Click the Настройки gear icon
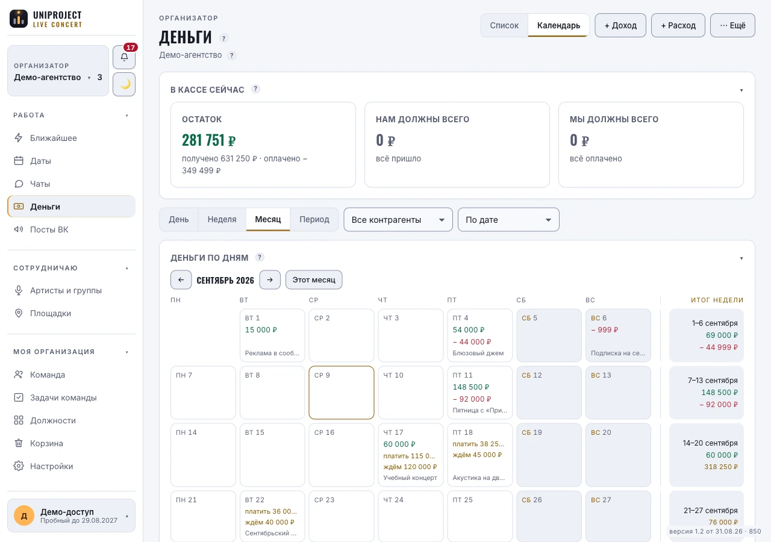This screenshot has height=542, width=771. pyautogui.click(x=19, y=466)
